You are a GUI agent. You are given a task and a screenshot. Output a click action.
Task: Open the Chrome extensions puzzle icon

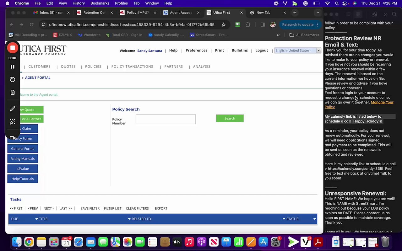pos(248,24)
